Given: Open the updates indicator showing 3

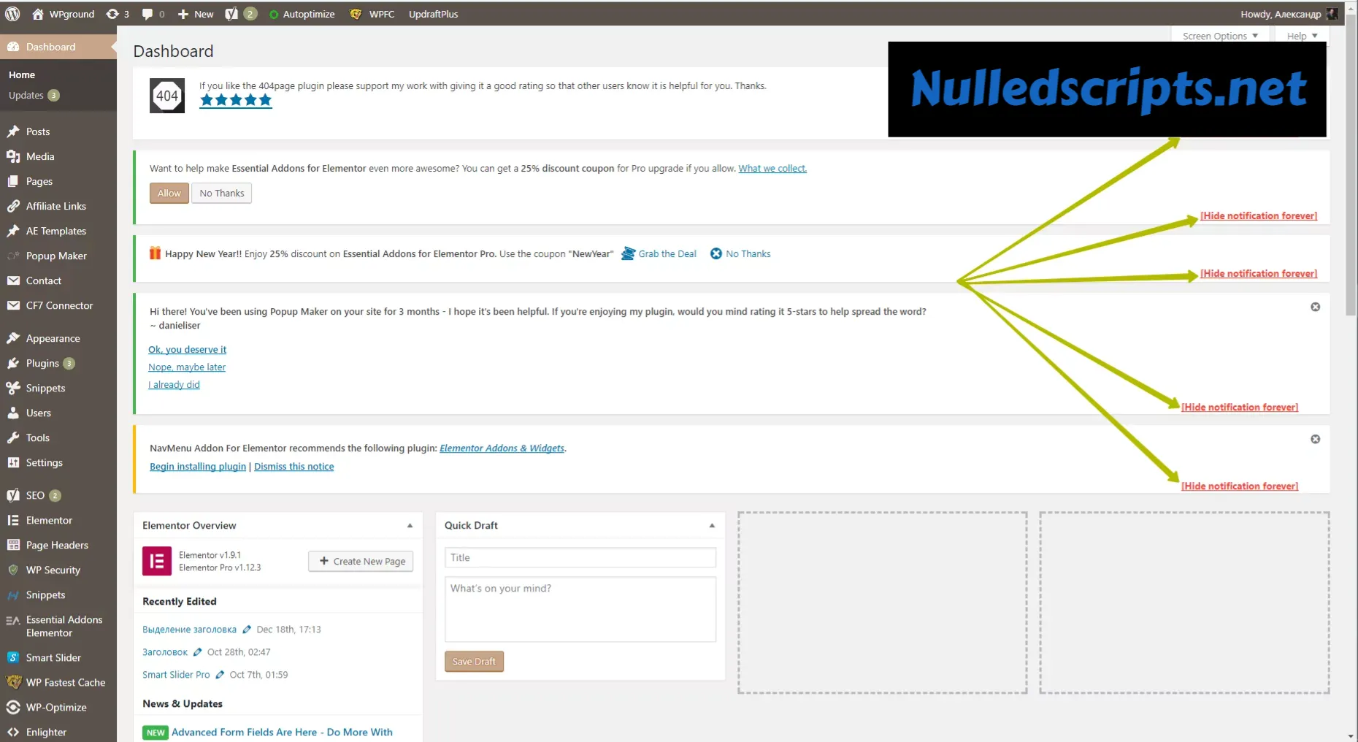Looking at the screenshot, I should pyautogui.click(x=118, y=14).
